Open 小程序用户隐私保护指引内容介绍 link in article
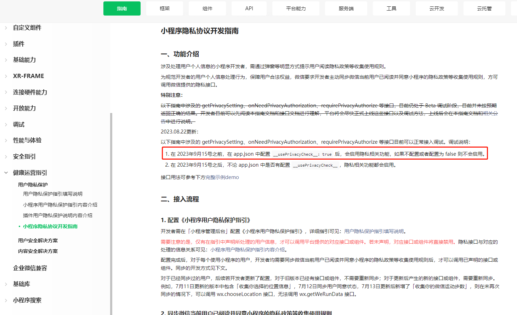Viewport: 517px width, 315px height. [x=248, y=250]
